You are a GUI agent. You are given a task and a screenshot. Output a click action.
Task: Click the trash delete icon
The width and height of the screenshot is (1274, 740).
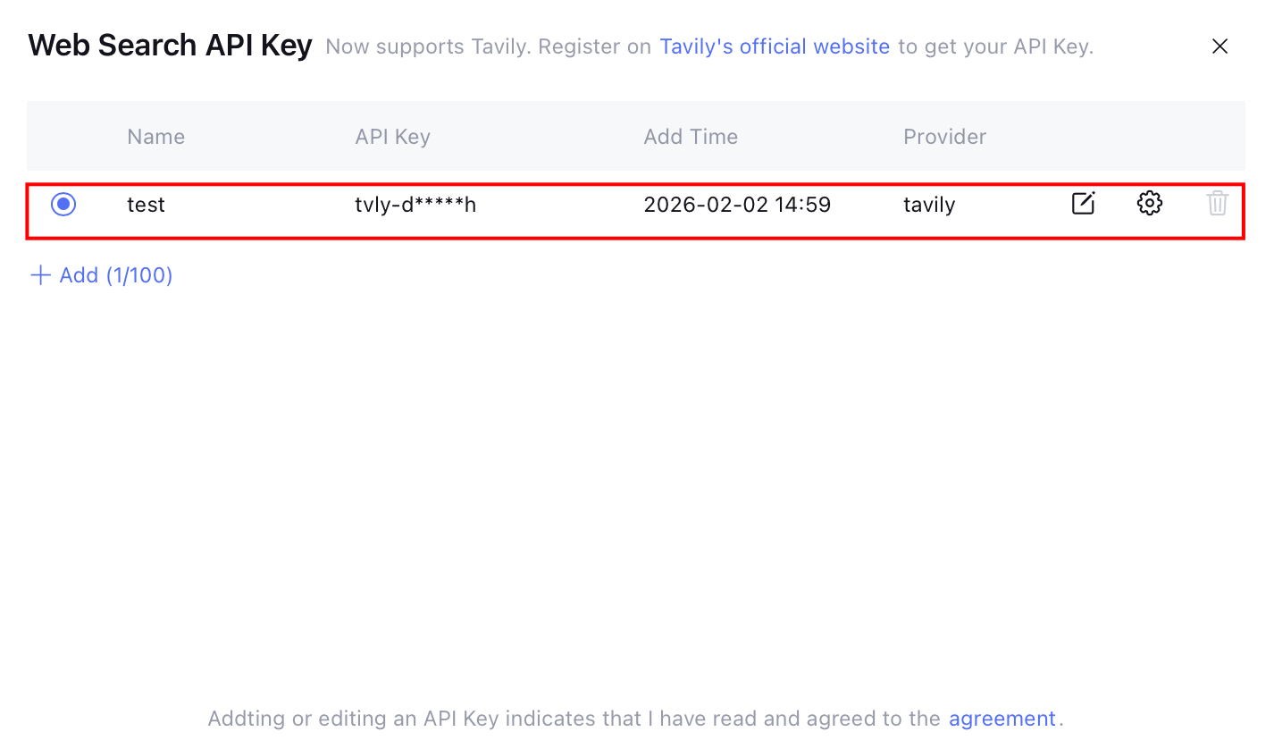coord(1217,204)
